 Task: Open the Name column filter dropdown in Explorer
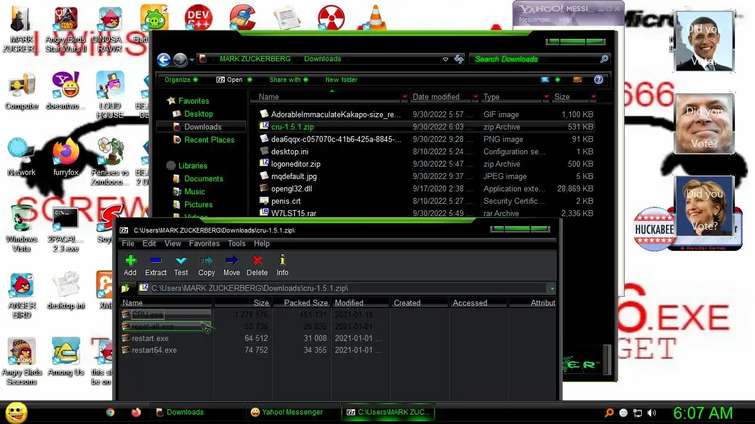pos(405,97)
